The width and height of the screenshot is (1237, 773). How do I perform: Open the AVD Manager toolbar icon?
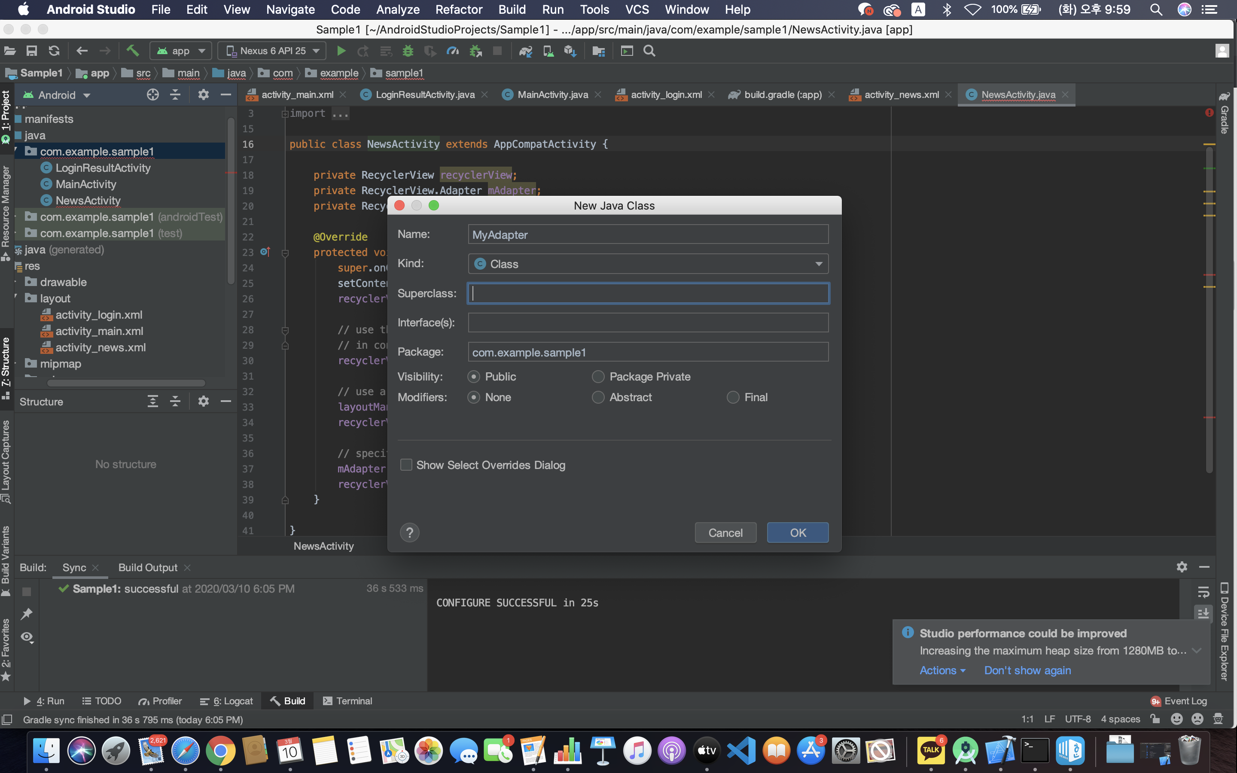[x=548, y=51]
